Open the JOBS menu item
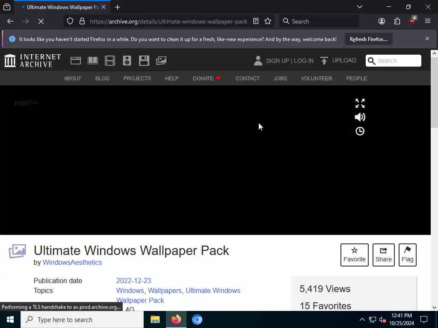This screenshot has width=438, height=328. [x=280, y=79]
